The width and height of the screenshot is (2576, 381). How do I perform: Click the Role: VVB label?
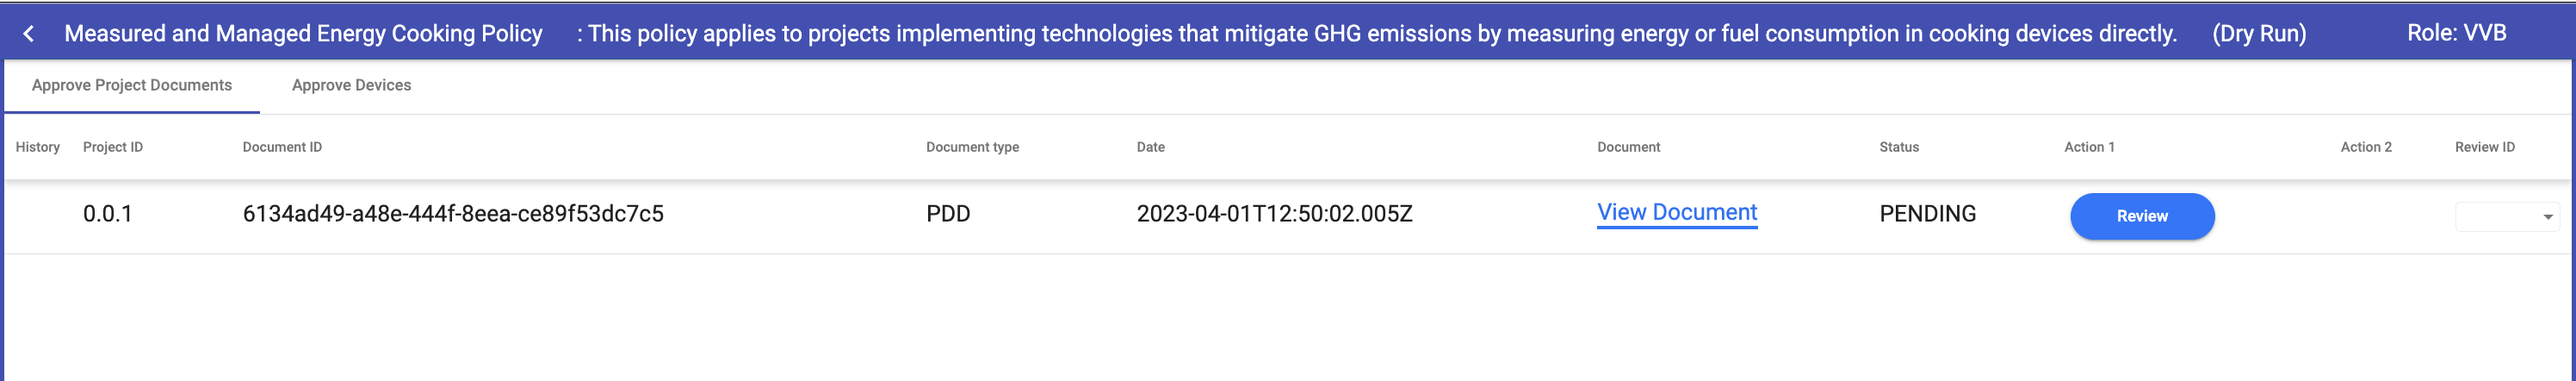2456,33
